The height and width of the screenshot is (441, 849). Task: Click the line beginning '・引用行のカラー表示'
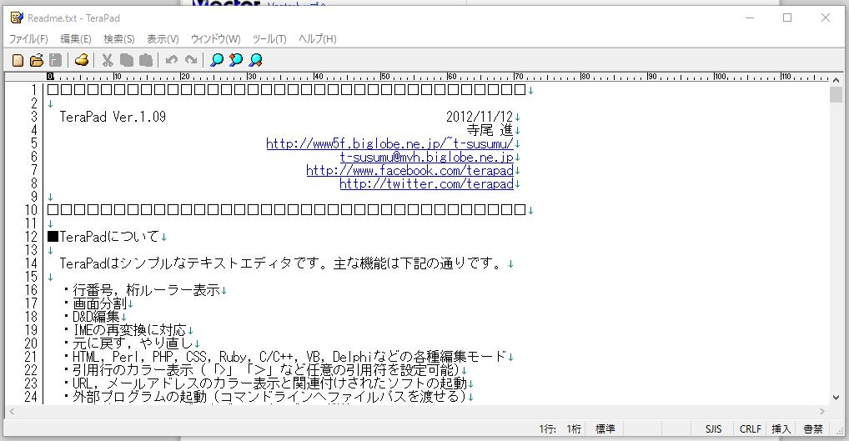261,369
